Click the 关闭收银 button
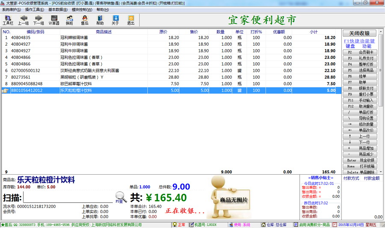The width and height of the screenshot is (385, 228). pos(359,33)
